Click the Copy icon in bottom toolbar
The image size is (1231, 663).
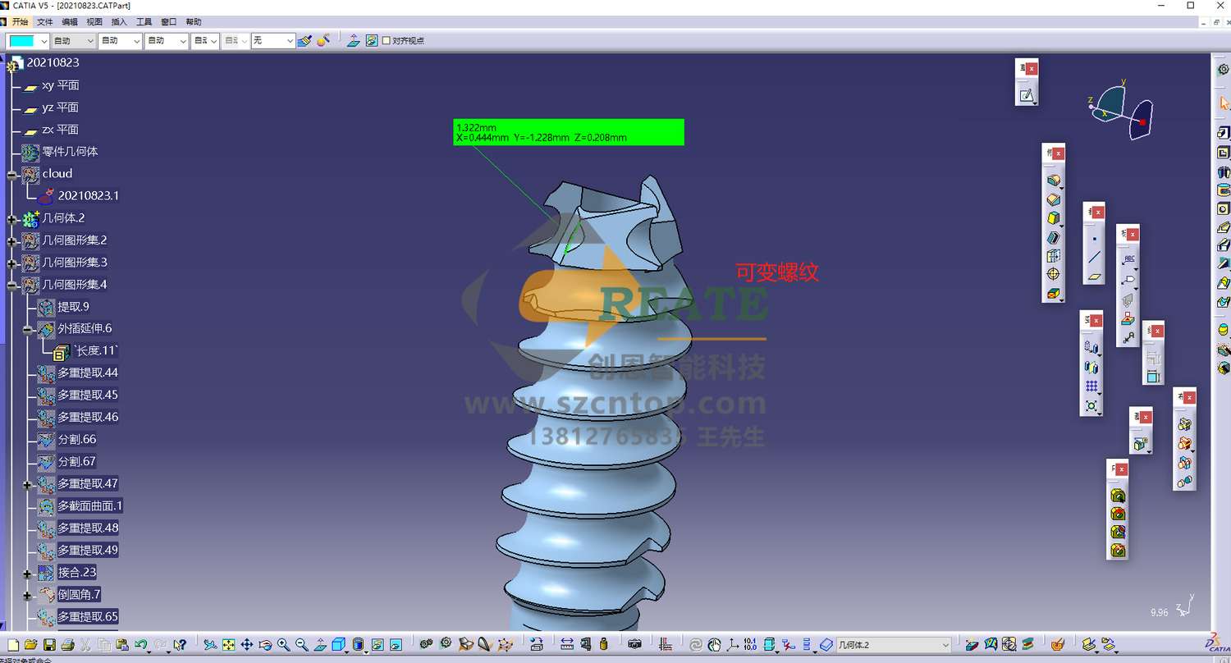(x=104, y=645)
